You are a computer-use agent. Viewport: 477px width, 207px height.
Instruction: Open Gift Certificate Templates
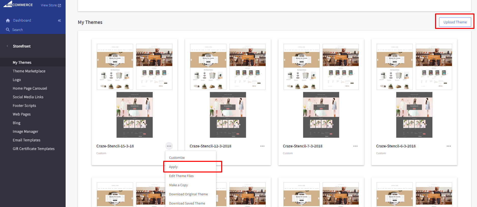click(x=34, y=149)
